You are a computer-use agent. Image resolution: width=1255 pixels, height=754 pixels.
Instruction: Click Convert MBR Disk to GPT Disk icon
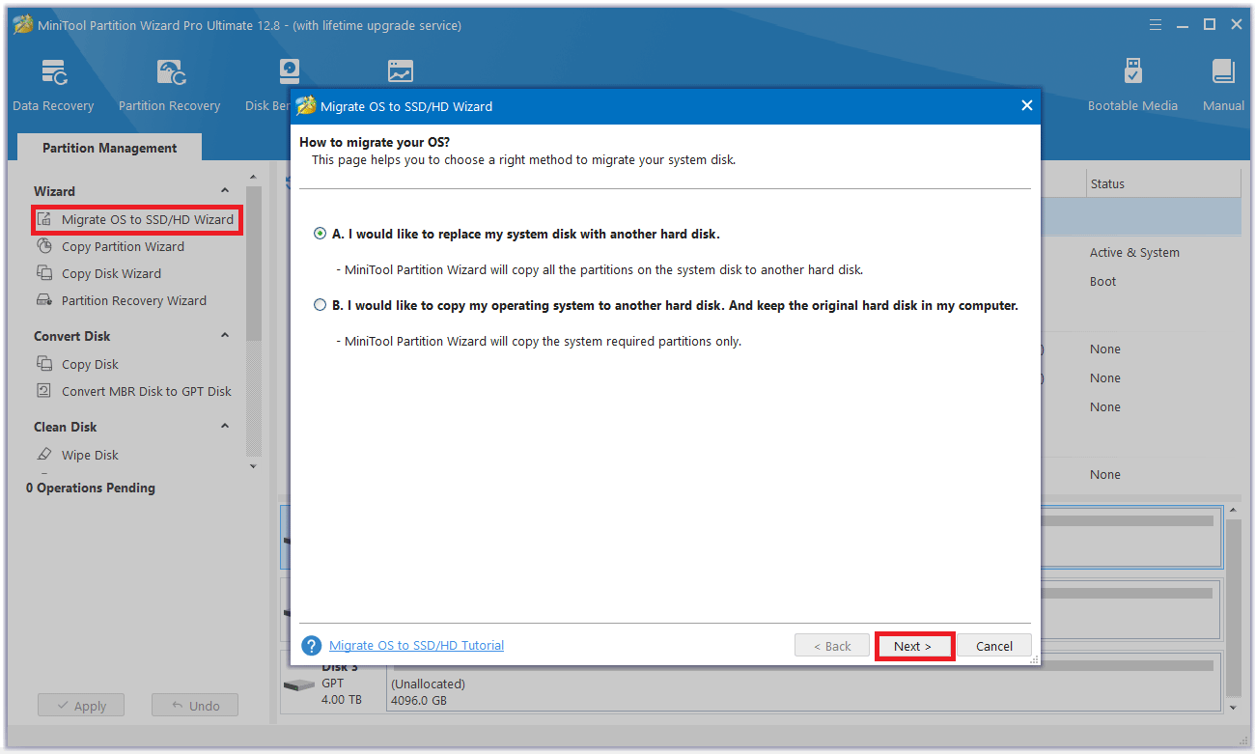point(44,391)
